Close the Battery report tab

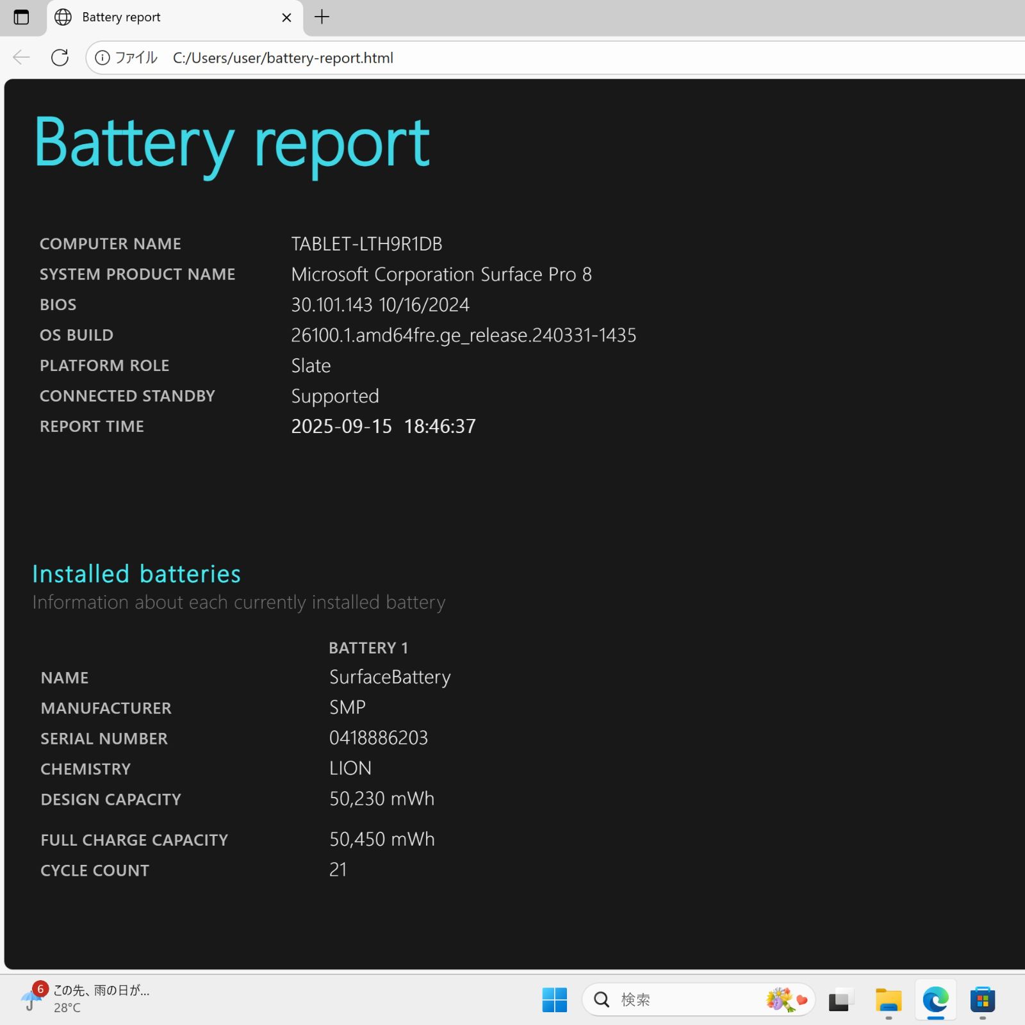coord(286,17)
